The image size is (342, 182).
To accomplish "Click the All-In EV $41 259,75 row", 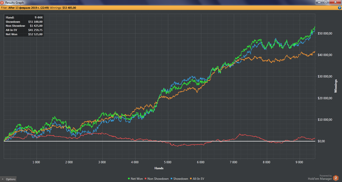I will (x=24, y=30).
